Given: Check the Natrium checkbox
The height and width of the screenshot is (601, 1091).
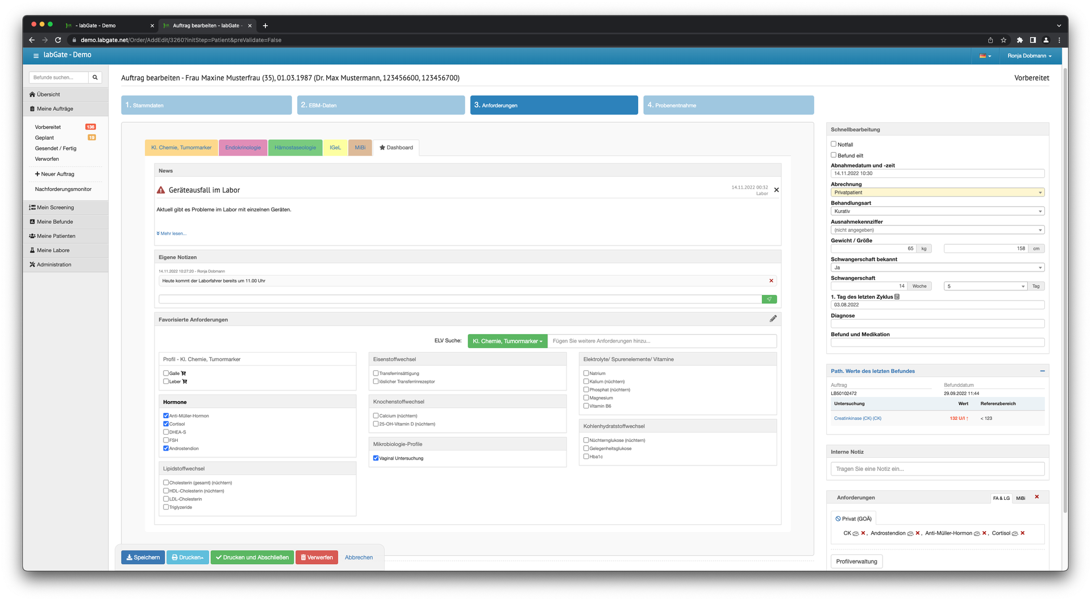Looking at the screenshot, I should [586, 373].
